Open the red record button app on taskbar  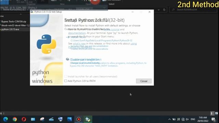pyautogui.click(x=79, y=119)
